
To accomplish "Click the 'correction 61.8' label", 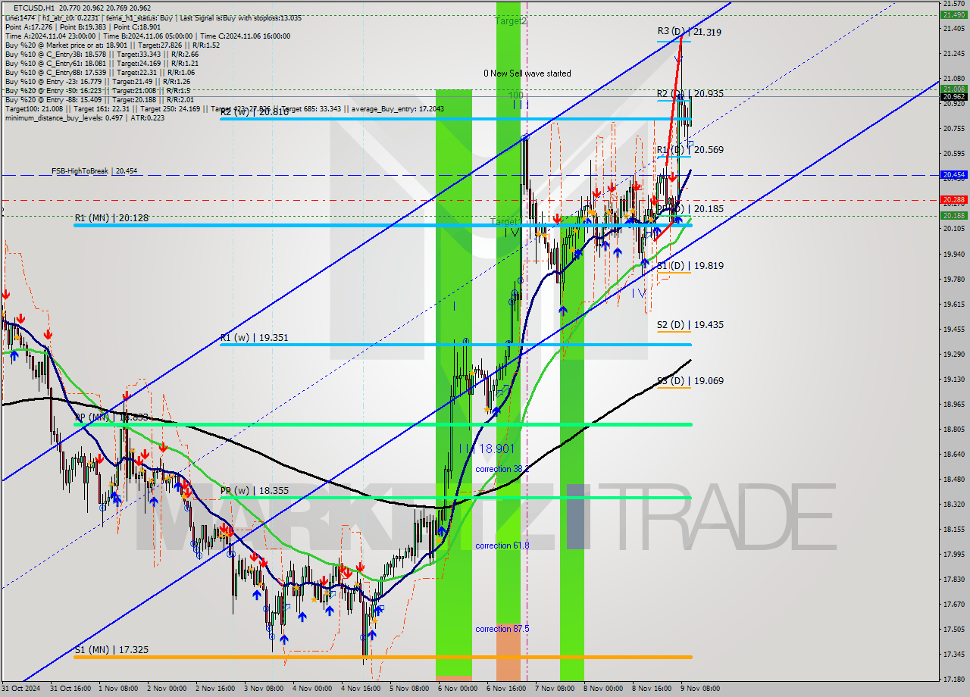I will pyautogui.click(x=502, y=545).
